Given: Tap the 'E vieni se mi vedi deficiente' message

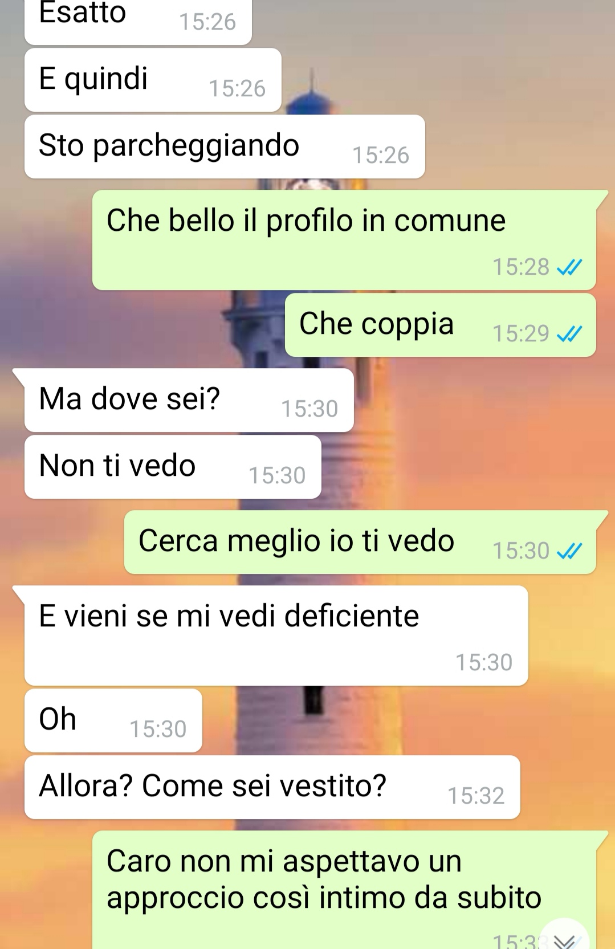Looking at the screenshot, I should point(276,636).
